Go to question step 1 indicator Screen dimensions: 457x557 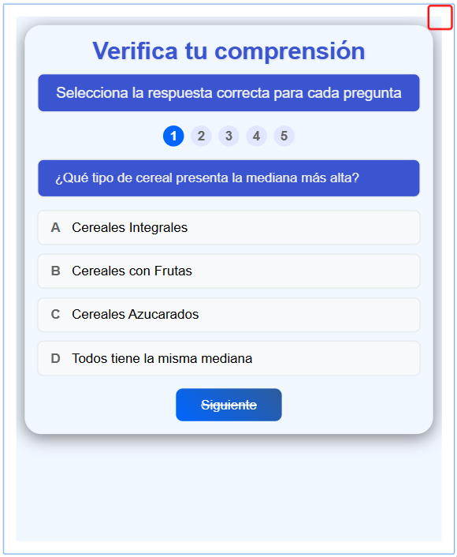pyautogui.click(x=173, y=136)
